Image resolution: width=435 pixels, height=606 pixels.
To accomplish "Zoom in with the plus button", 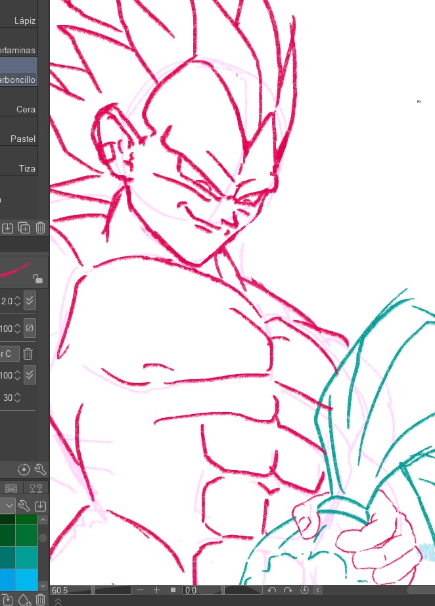I will [156, 590].
